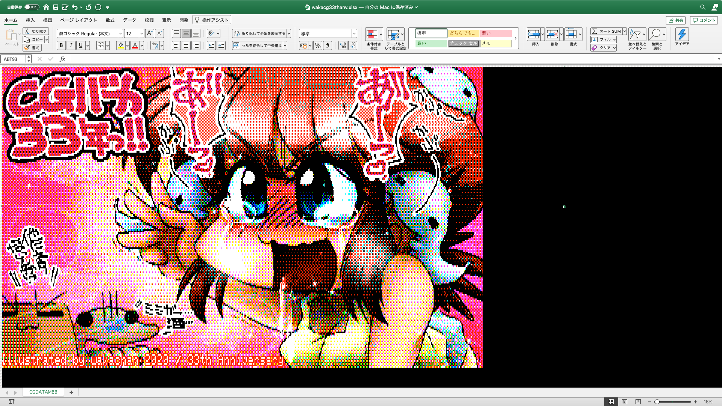Click the Orientation text angle icon

click(x=211, y=33)
